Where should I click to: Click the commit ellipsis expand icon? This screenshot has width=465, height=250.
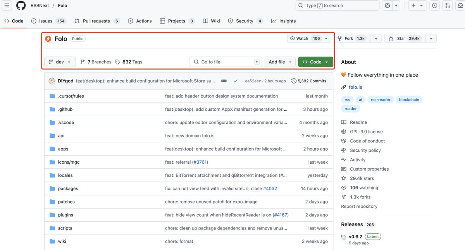(x=224, y=81)
